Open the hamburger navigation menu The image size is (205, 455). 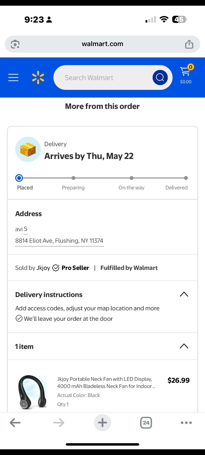click(13, 77)
